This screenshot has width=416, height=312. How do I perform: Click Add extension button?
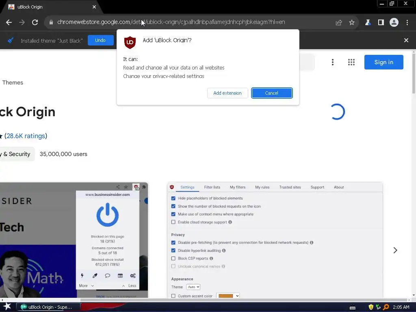pyautogui.click(x=227, y=93)
